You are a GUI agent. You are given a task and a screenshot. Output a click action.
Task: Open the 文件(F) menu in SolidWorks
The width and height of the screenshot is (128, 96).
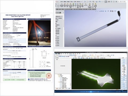click(x=62, y=2)
